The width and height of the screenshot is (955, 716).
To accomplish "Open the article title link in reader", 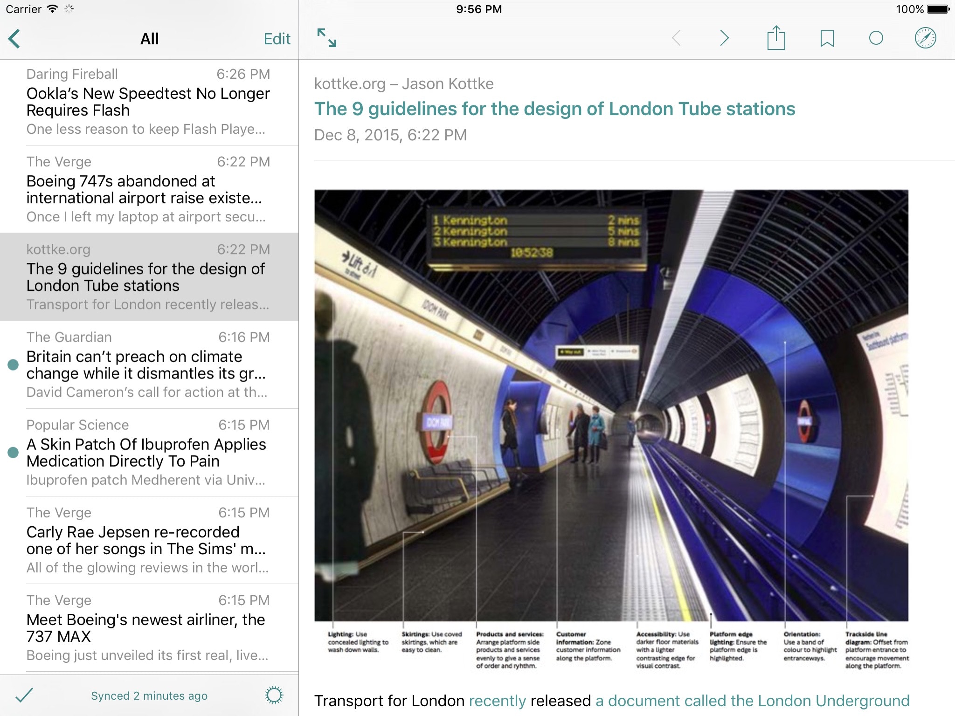I will coord(554,109).
